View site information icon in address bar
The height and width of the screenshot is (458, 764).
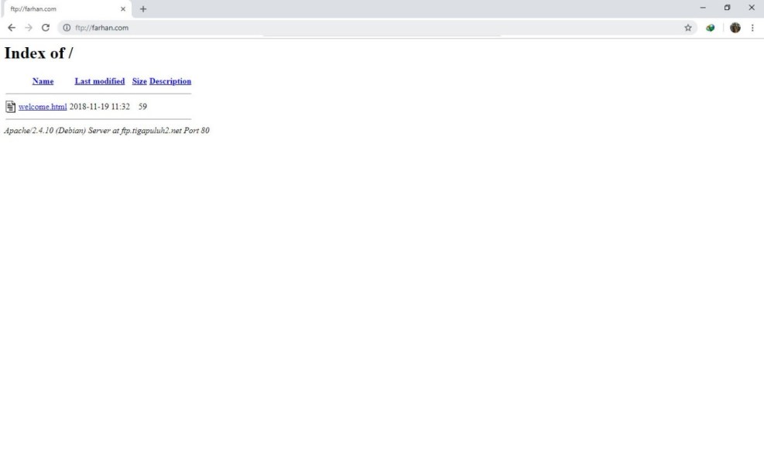(x=67, y=28)
